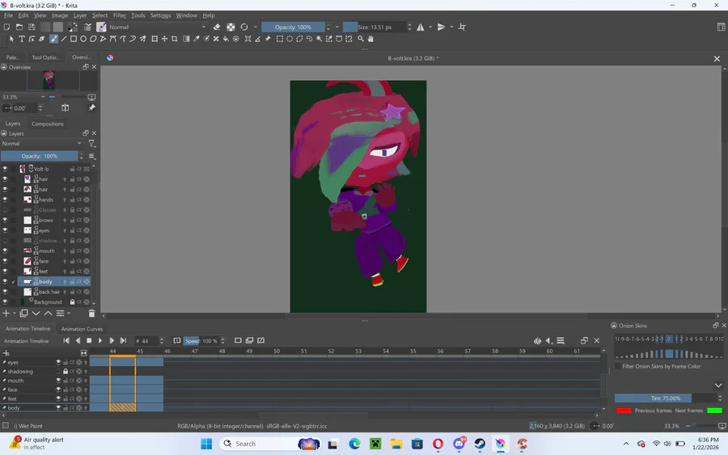Click the layer filter funnel icon

(x=91, y=144)
